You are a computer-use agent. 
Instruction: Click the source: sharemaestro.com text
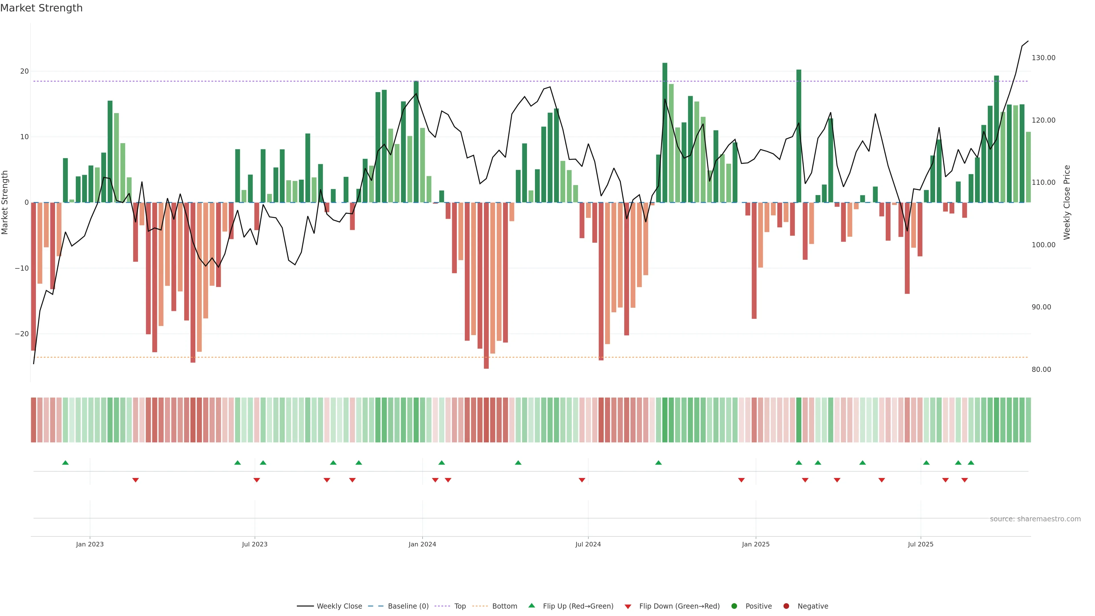(1035, 519)
